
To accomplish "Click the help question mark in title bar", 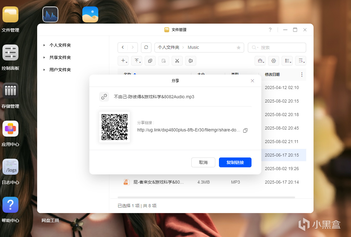I will point(270,30).
